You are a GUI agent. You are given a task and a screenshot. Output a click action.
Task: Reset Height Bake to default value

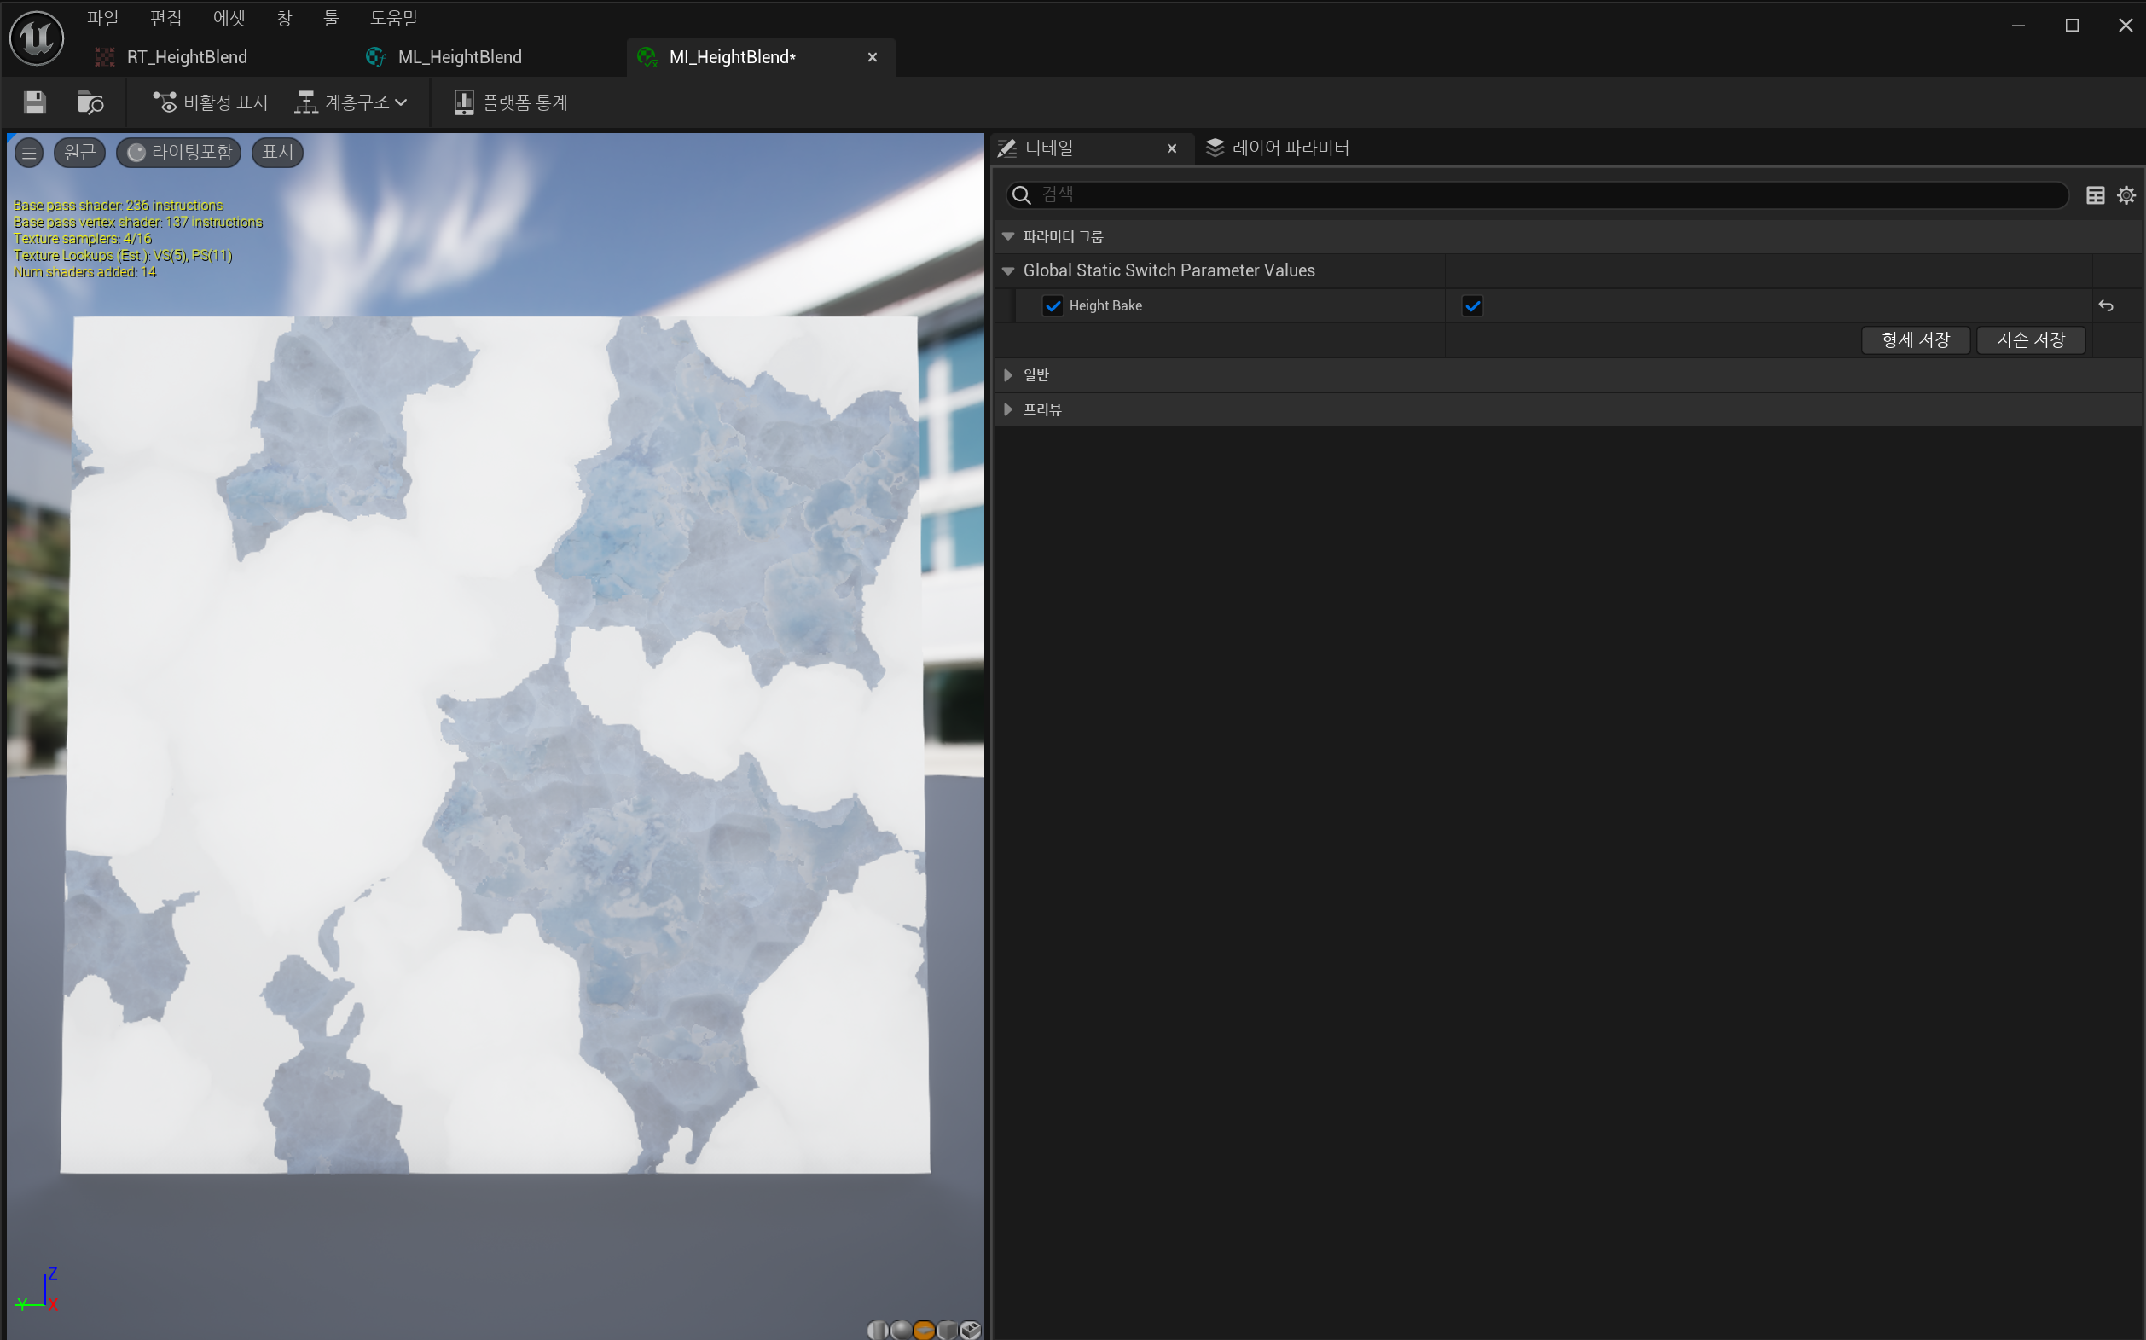[2105, 305]
